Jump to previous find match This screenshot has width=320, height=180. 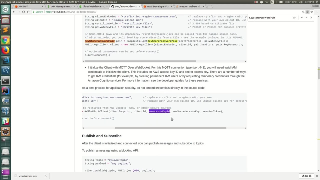coord(302,17)
